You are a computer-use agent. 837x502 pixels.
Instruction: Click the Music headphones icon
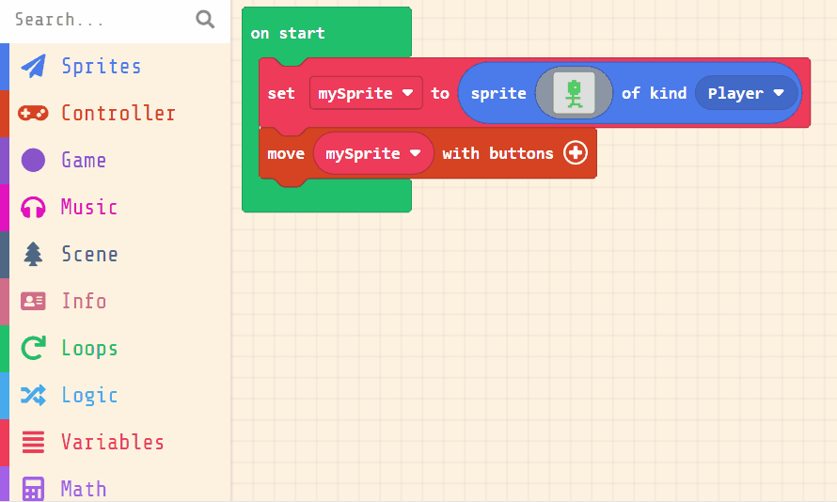click(33, 207)
